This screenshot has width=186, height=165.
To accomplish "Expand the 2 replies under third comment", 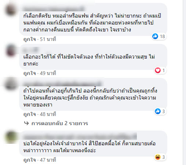I will point(60,123).
